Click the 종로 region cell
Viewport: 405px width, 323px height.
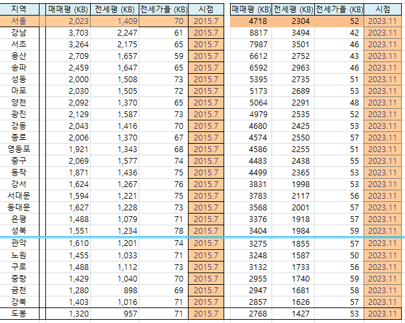click(19, 137)
